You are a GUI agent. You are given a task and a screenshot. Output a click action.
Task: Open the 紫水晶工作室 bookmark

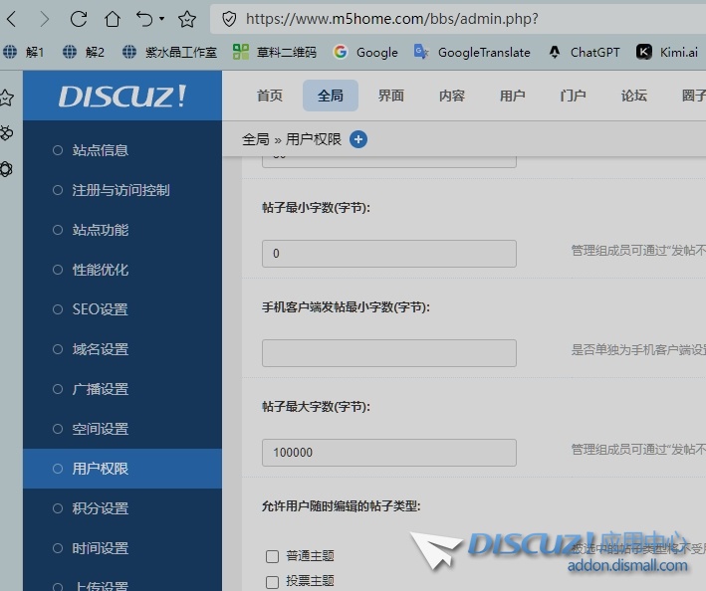(169, 52)
